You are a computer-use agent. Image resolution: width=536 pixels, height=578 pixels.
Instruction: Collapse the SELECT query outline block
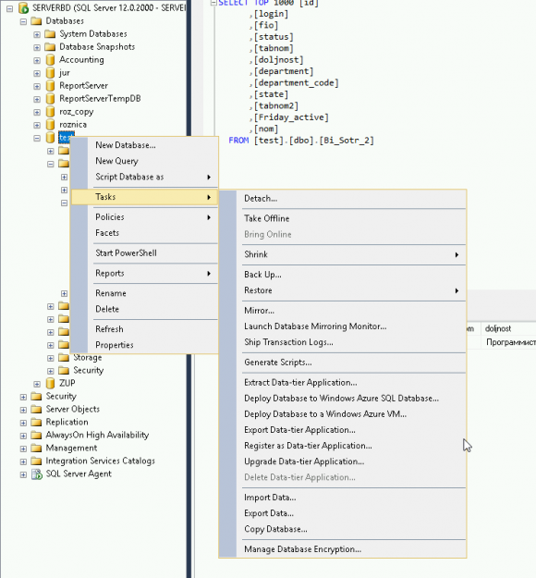tap(213, 3)
